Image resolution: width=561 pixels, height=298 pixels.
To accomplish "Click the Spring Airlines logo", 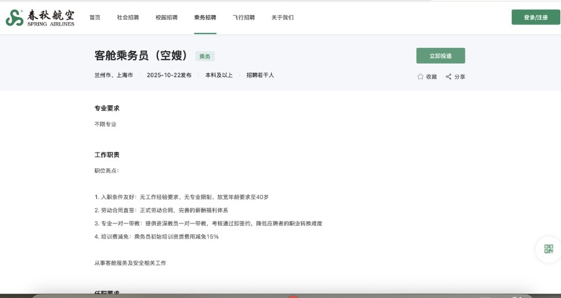I will click(39, 18).
